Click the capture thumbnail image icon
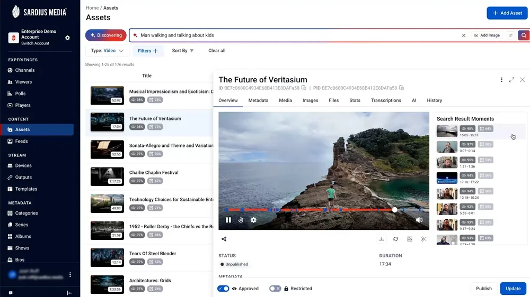This screenshot has width=530, height=297. [410, 239]
